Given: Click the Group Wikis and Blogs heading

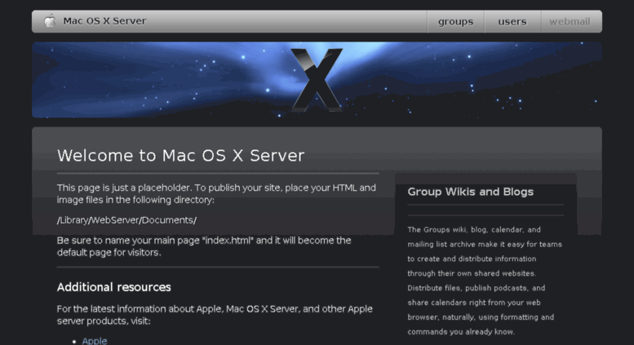Looking at the screenshot, I should (470, 192).
